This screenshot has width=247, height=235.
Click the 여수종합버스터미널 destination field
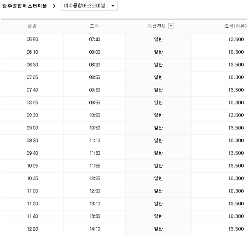click(84, 6)
